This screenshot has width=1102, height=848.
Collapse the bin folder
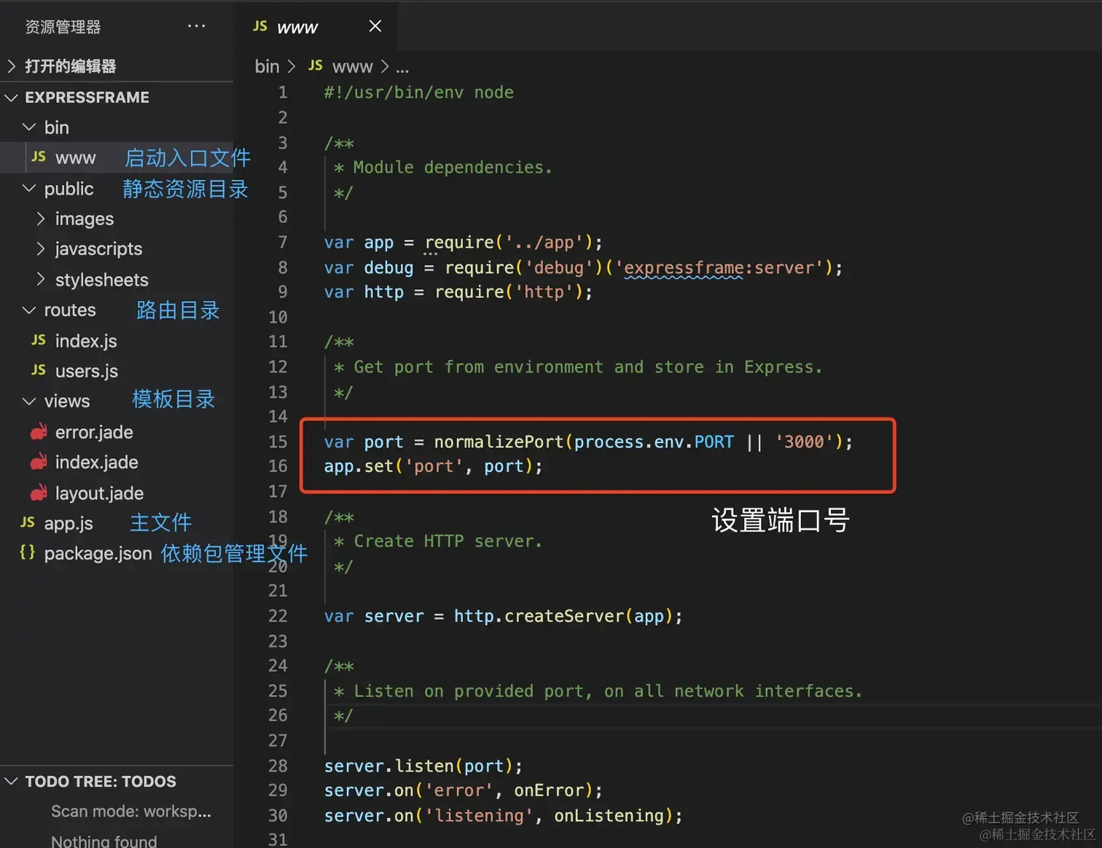click(x=117, y=127)
